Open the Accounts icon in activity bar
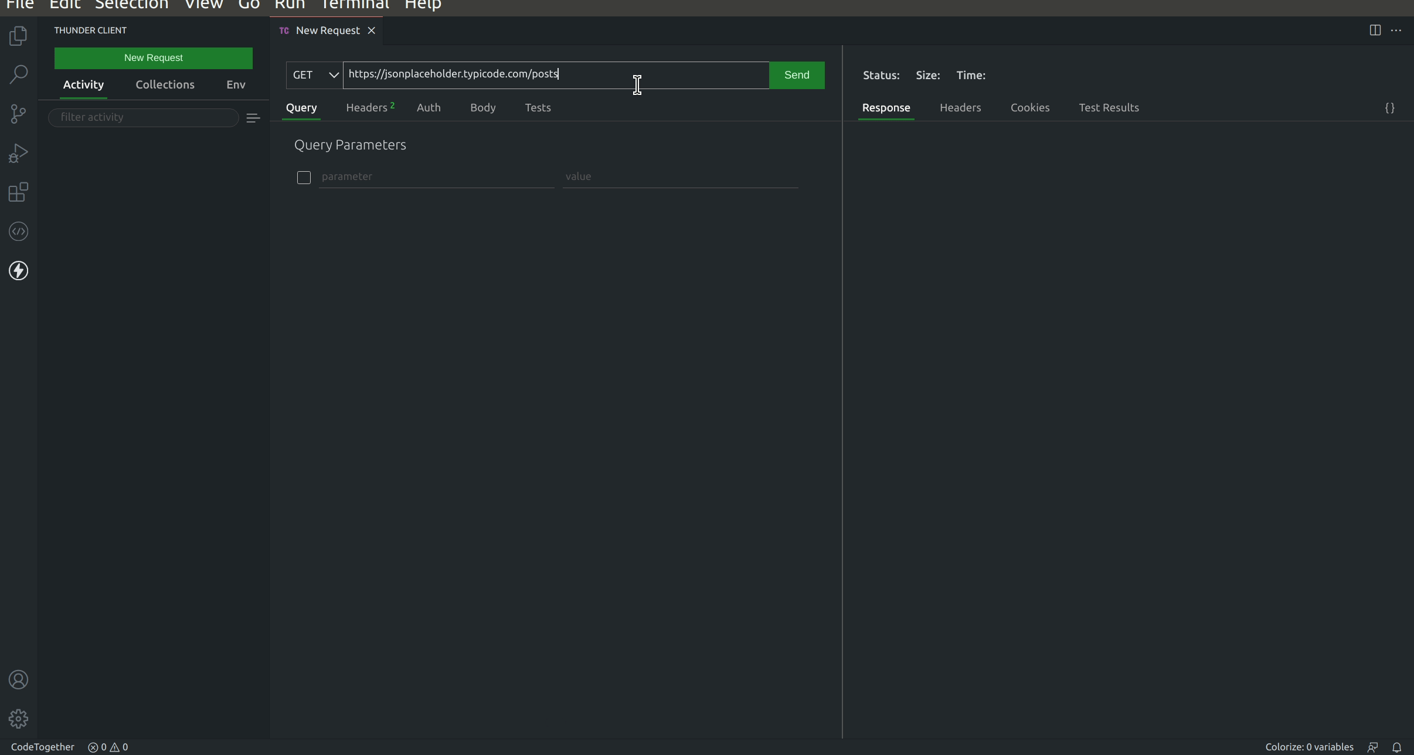This screenshot has height=755, width=1414. click(19, 680)
